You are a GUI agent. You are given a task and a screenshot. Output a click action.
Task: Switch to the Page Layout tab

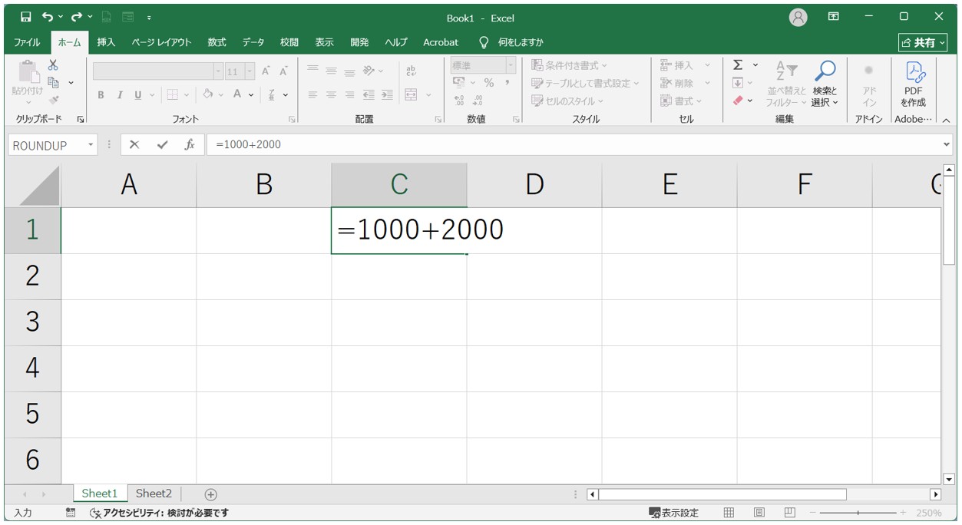point(161,42)
